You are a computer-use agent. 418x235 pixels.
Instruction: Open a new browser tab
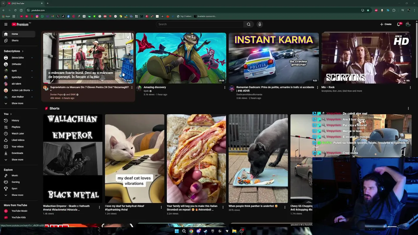pos(48,3)
